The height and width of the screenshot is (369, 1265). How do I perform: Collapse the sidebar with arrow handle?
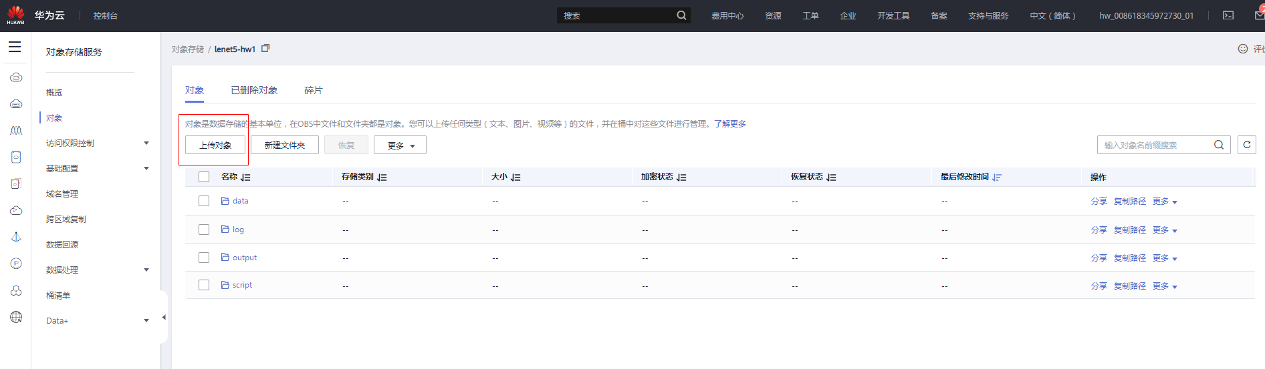164,318
